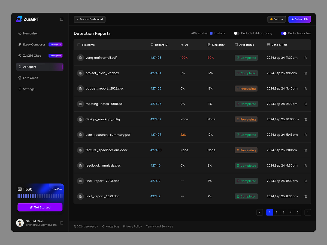
Task: Click file icon beside yong main email.pdf
Action: [x=80, y=58]
